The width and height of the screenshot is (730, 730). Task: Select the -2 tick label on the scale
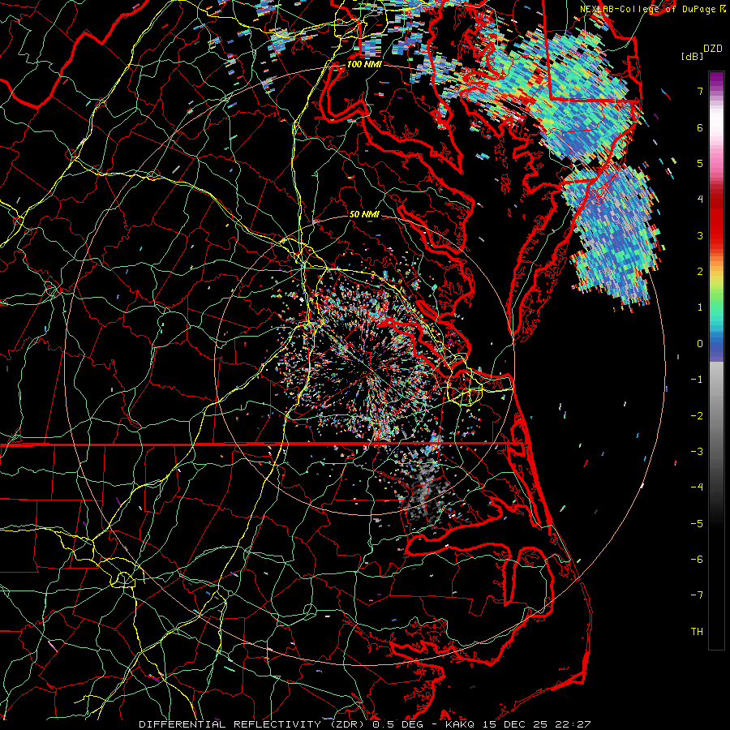point(697,416)
